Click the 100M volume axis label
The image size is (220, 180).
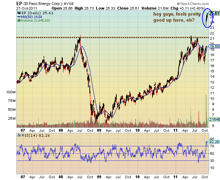11,92
